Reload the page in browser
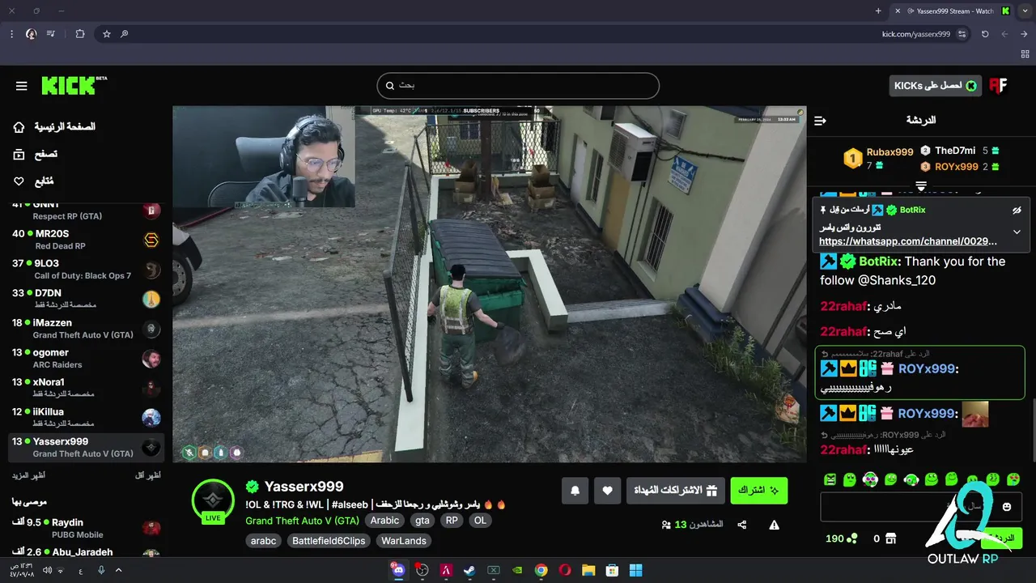The image size is (1036, 583). [x=985, y=34]
